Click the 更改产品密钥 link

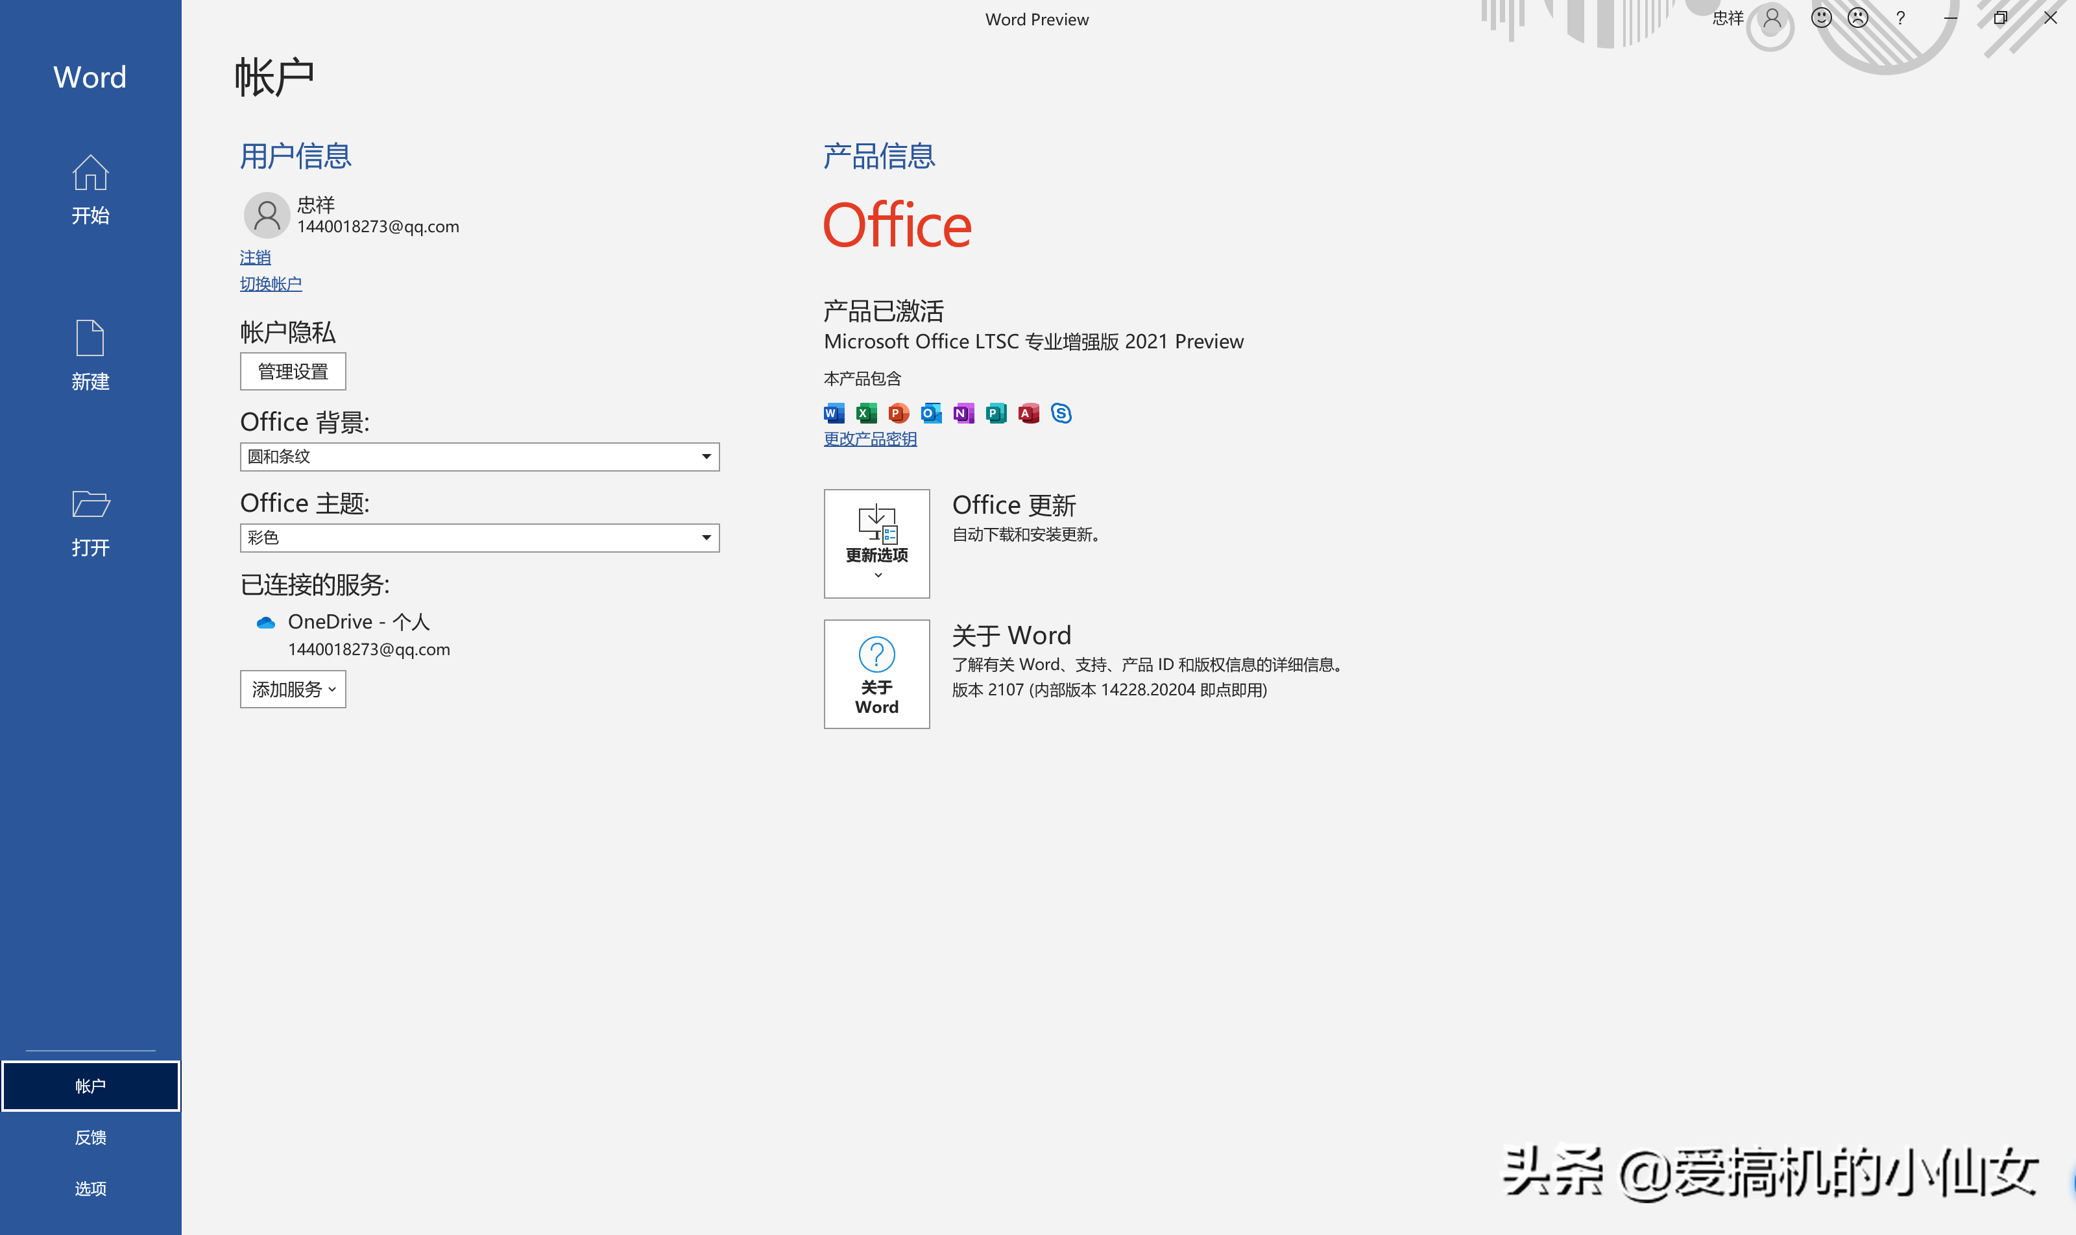(x=870, y=438)
